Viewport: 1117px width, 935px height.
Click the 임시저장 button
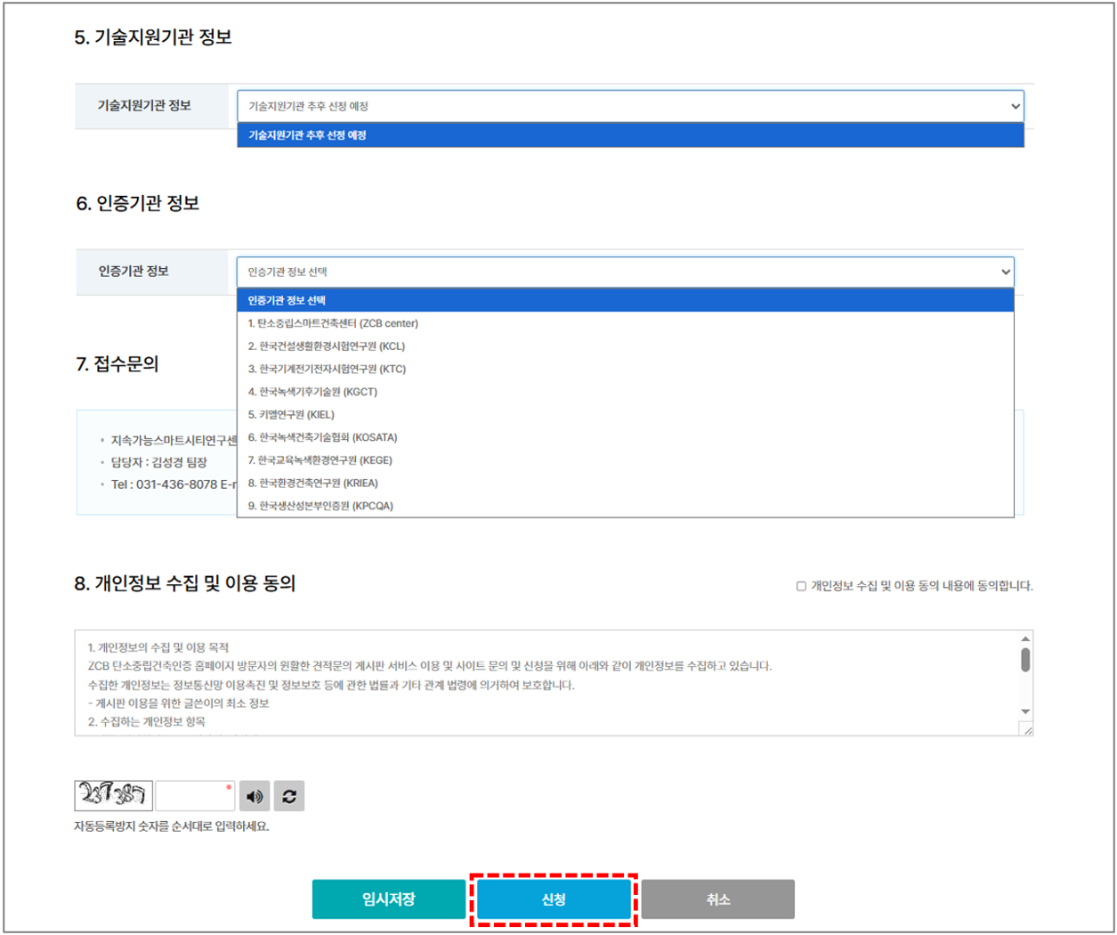click(x=388, y=899)
